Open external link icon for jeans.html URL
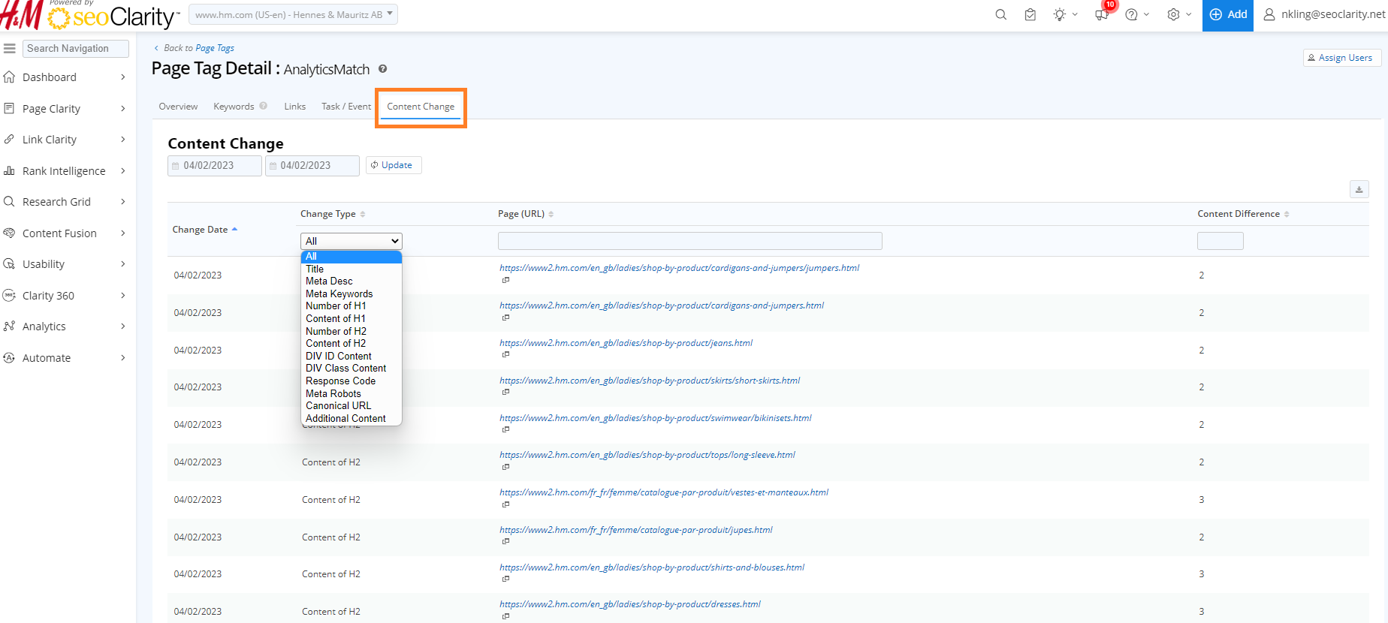Image resolution: width=1388 pixels, height=623 pixels. click(x=505, y=354)
